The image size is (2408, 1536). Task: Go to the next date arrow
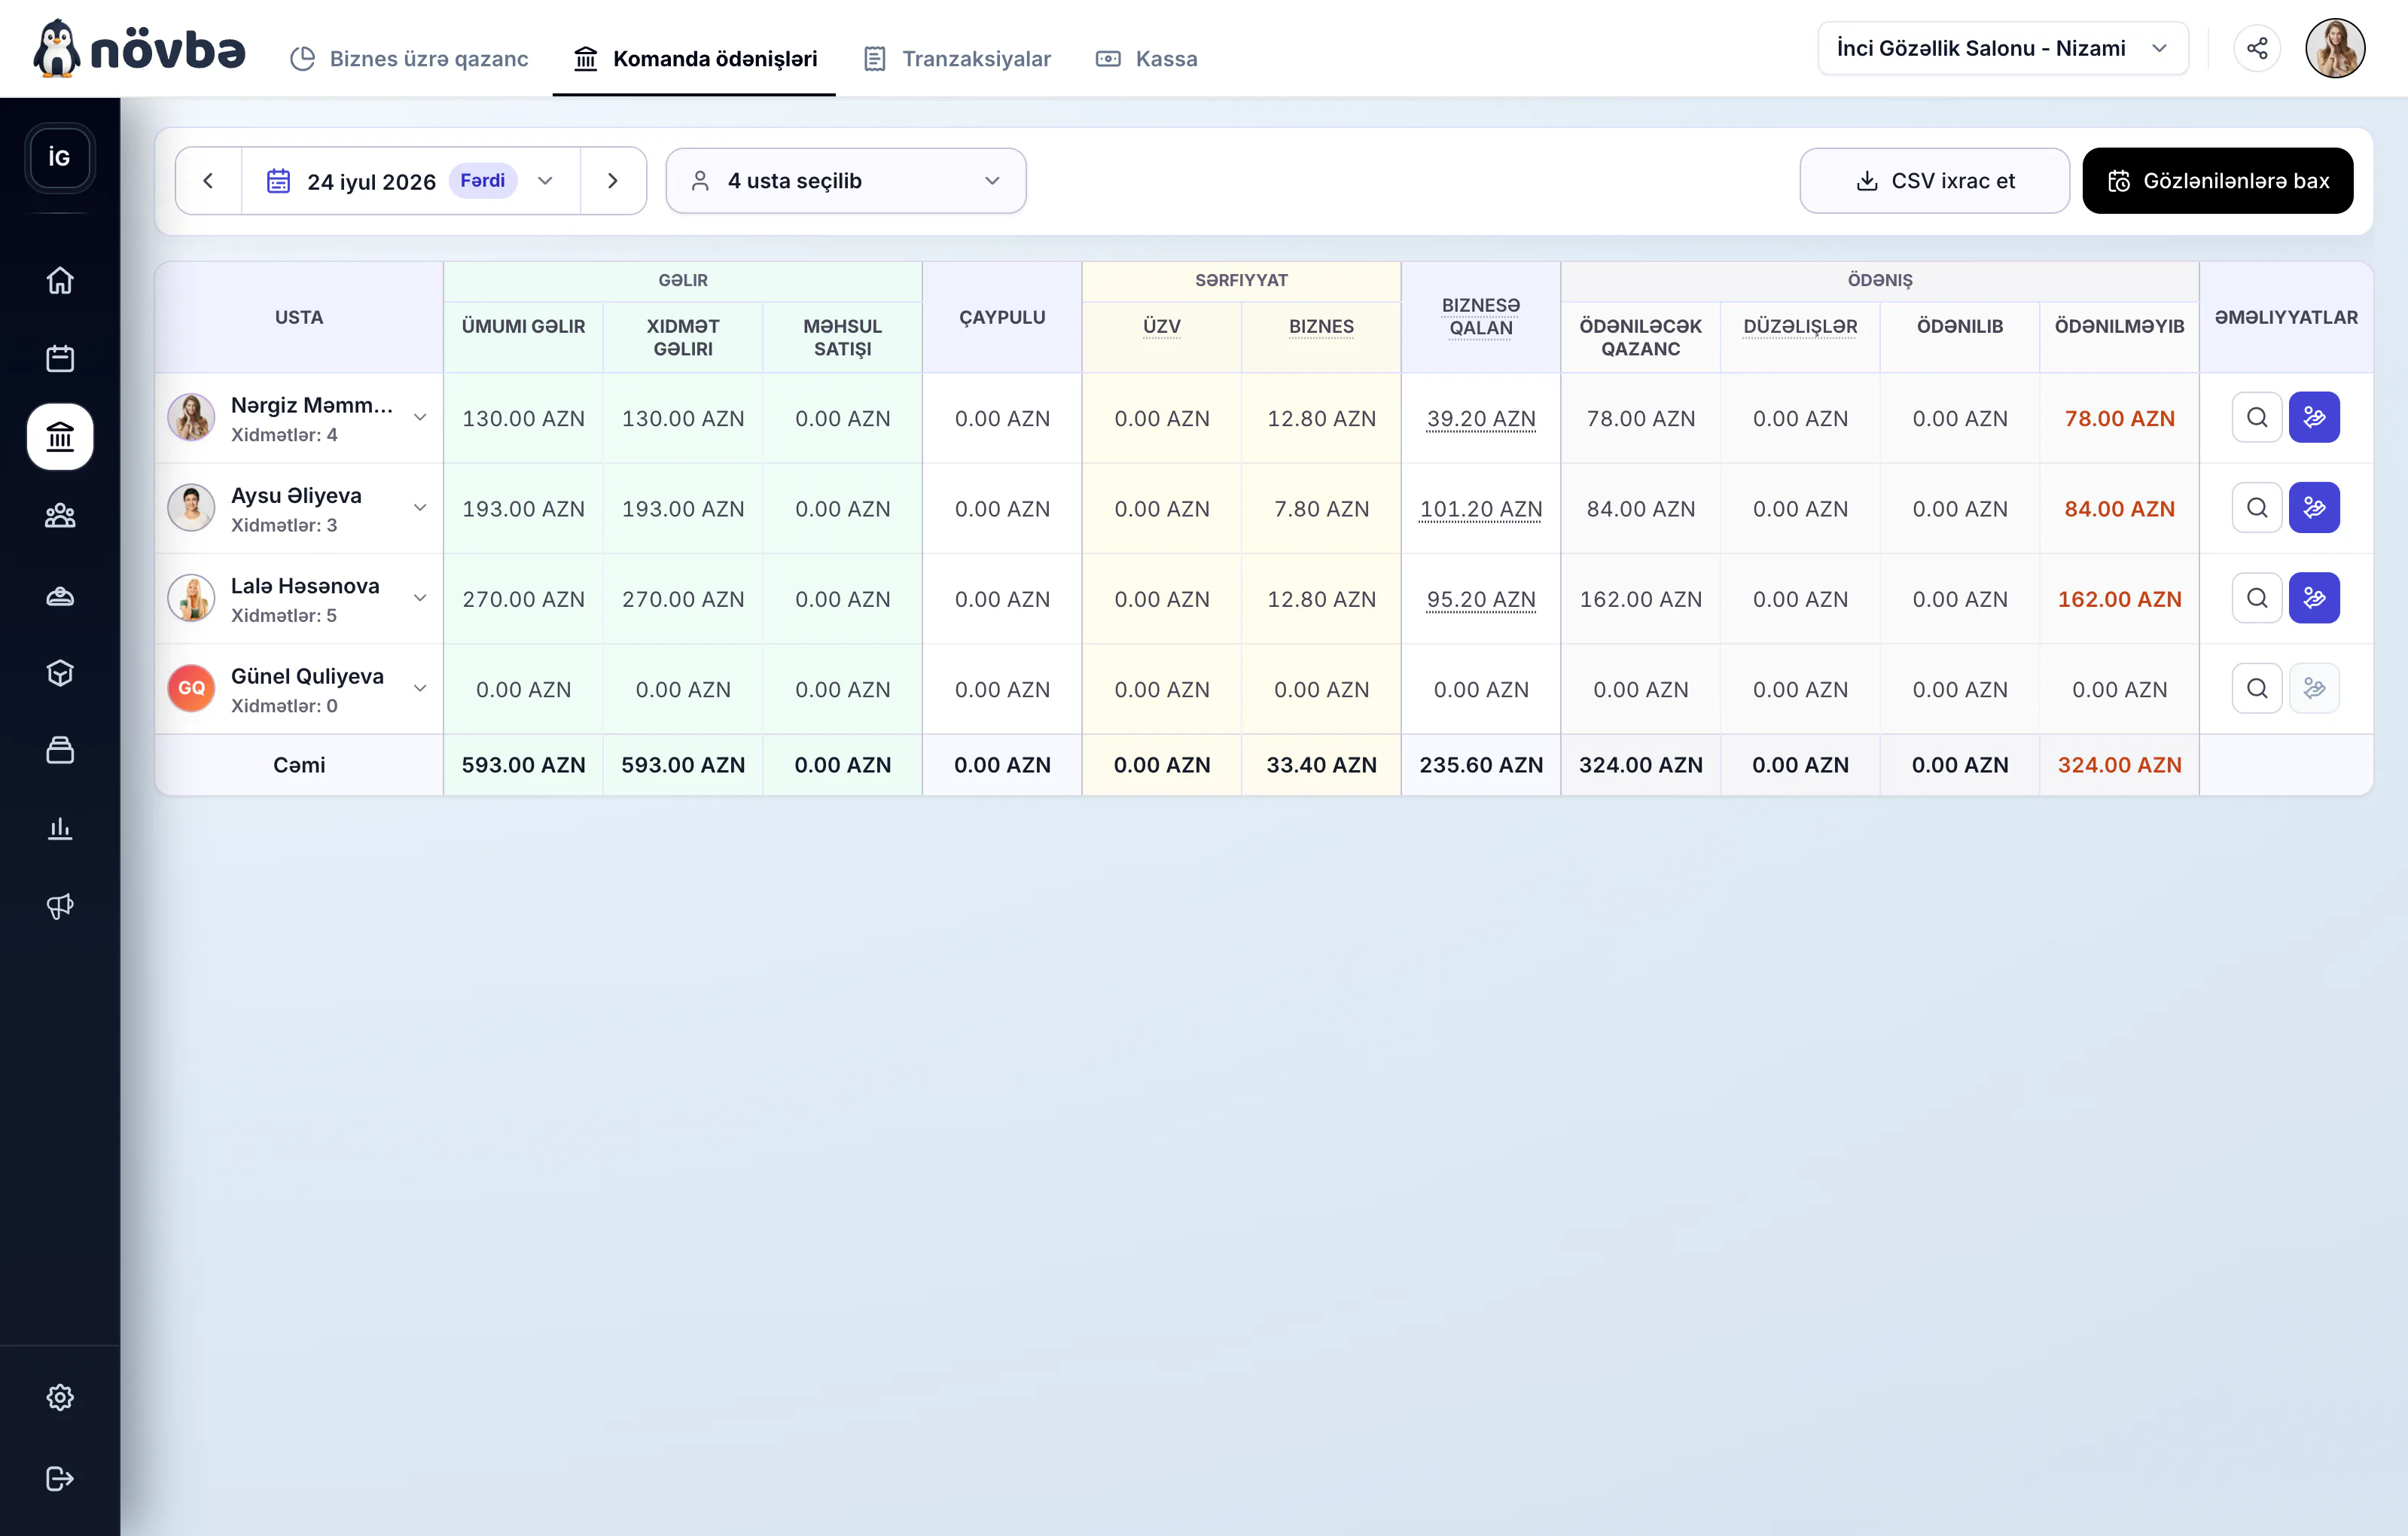click(x=613, y=181)
